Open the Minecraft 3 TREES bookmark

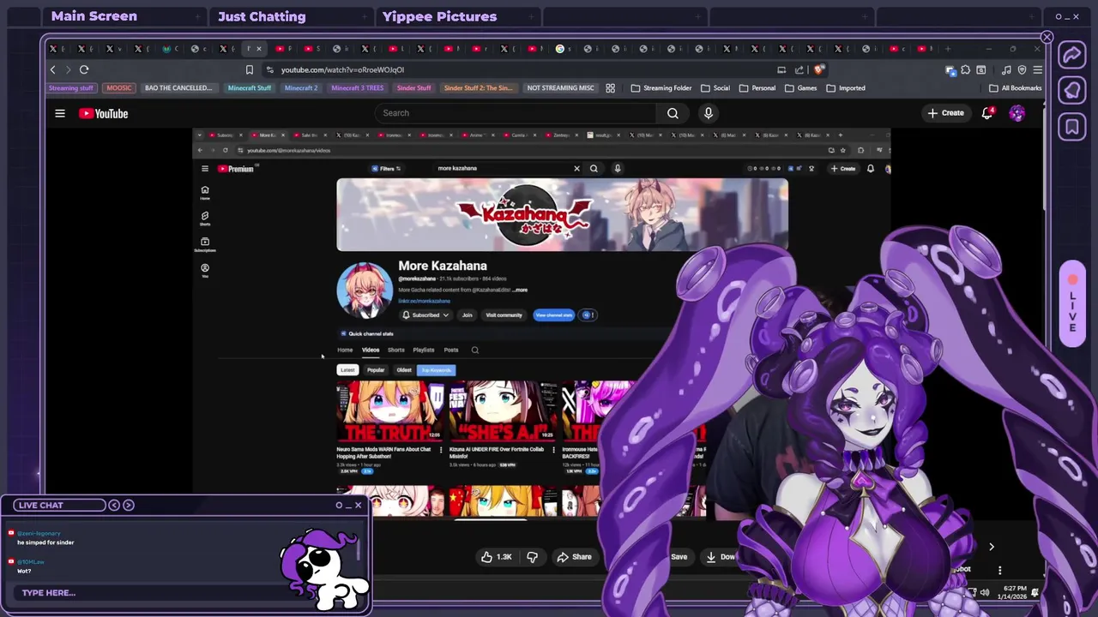point(357,87)
